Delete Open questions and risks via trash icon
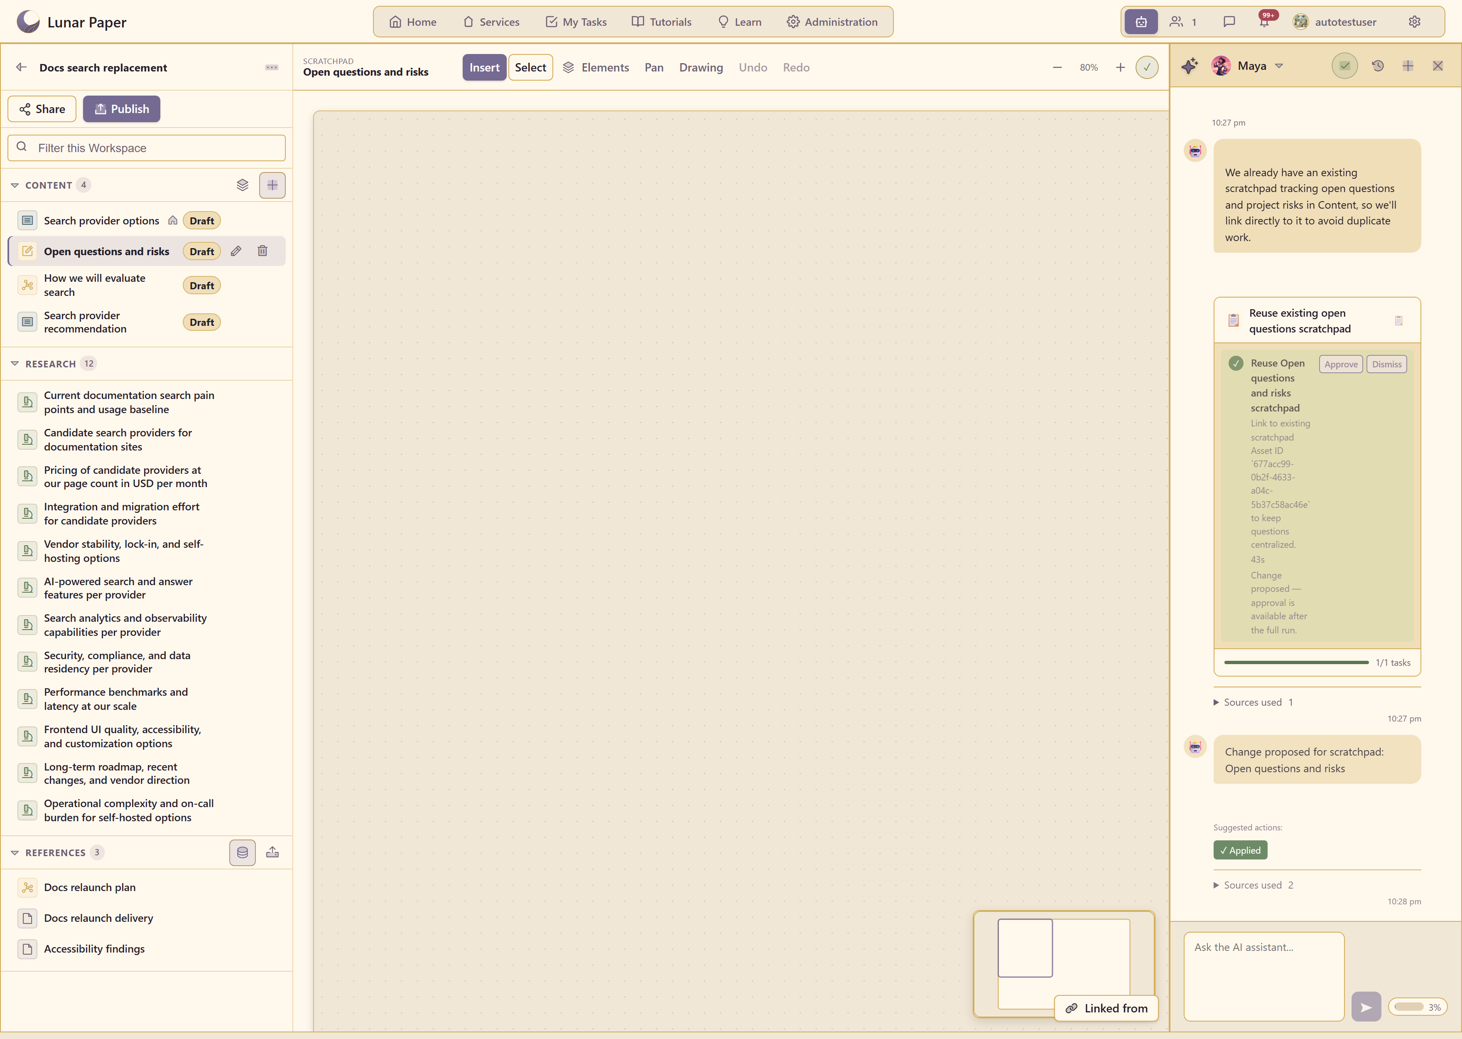The height and width of the screenshot is (1039, 1462). [262, 251]
